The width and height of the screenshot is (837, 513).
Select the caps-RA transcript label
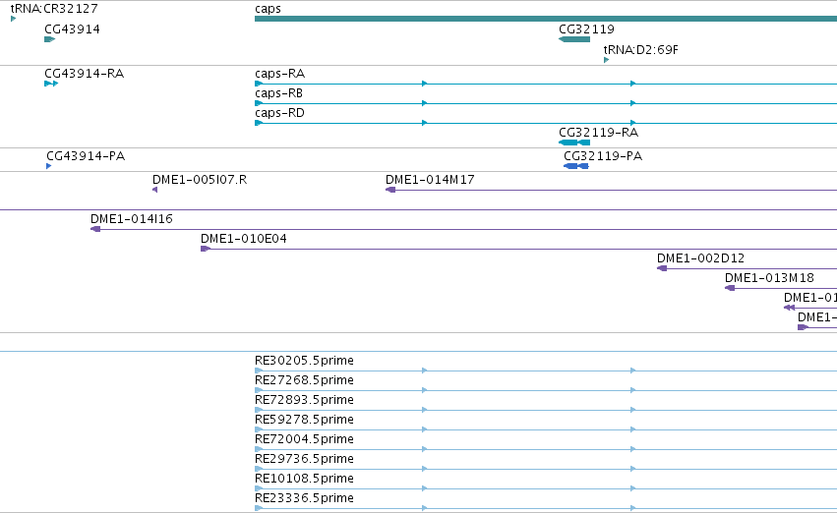[x=279, y=73]
